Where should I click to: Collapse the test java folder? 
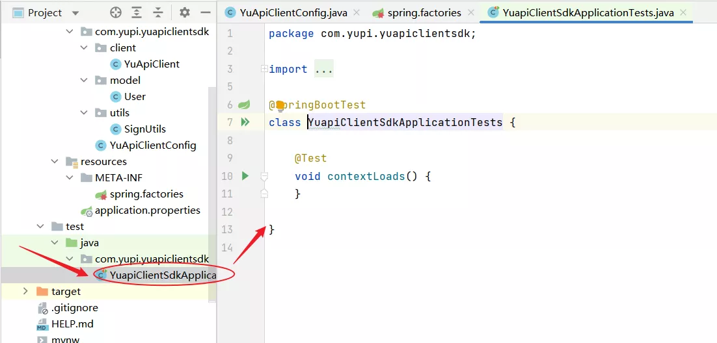55,242
